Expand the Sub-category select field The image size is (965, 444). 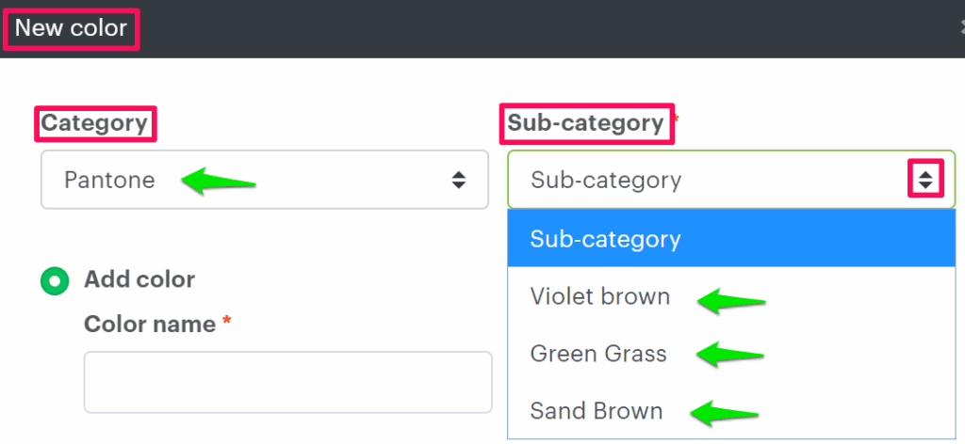[716, 180]
